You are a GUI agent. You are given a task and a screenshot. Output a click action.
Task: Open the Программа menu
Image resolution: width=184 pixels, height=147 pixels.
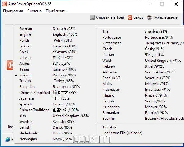click(x=13, y=11)
